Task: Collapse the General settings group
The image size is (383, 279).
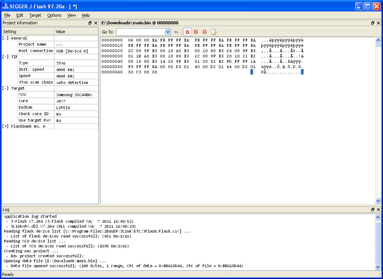Action: point(5,38)
